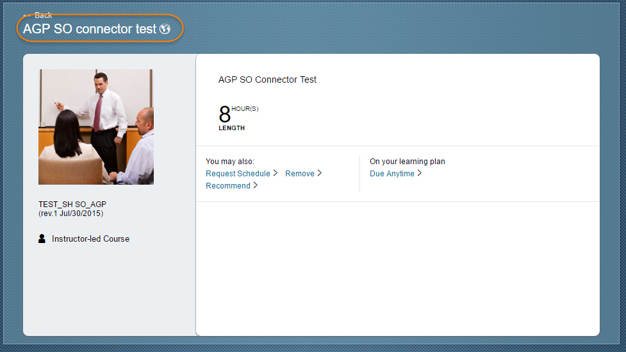Viewport: 626px width, 352px height.
Task: Click the LENGTH label
Action: point(231,128)
